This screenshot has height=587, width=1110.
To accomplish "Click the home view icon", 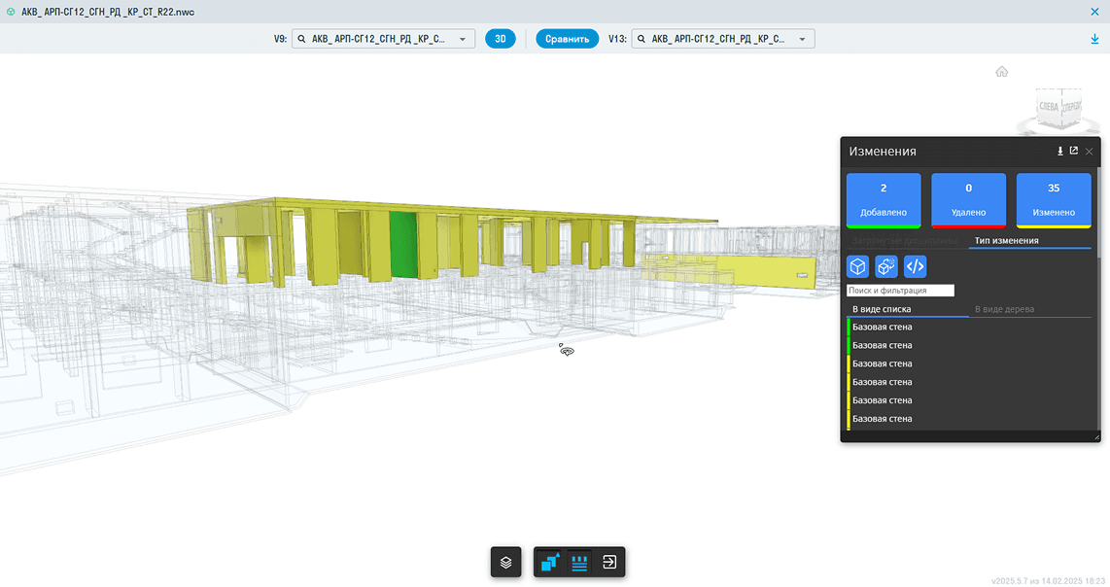I will click(1001, 72).
